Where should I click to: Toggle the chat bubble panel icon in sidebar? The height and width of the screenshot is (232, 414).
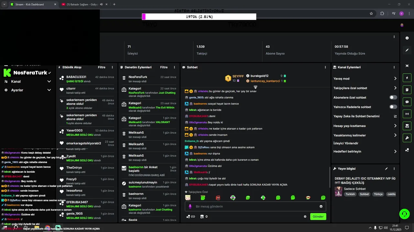click(407, 102)
